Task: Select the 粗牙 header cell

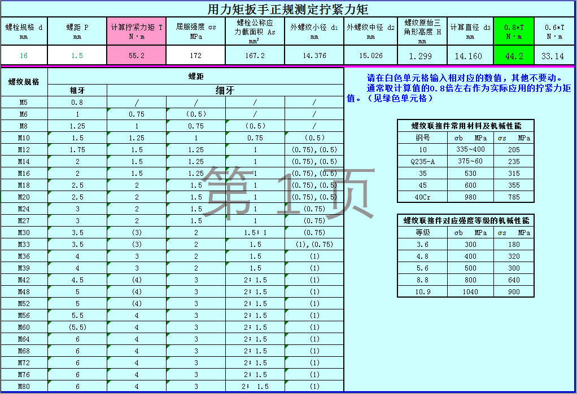Action: [77, 90]
